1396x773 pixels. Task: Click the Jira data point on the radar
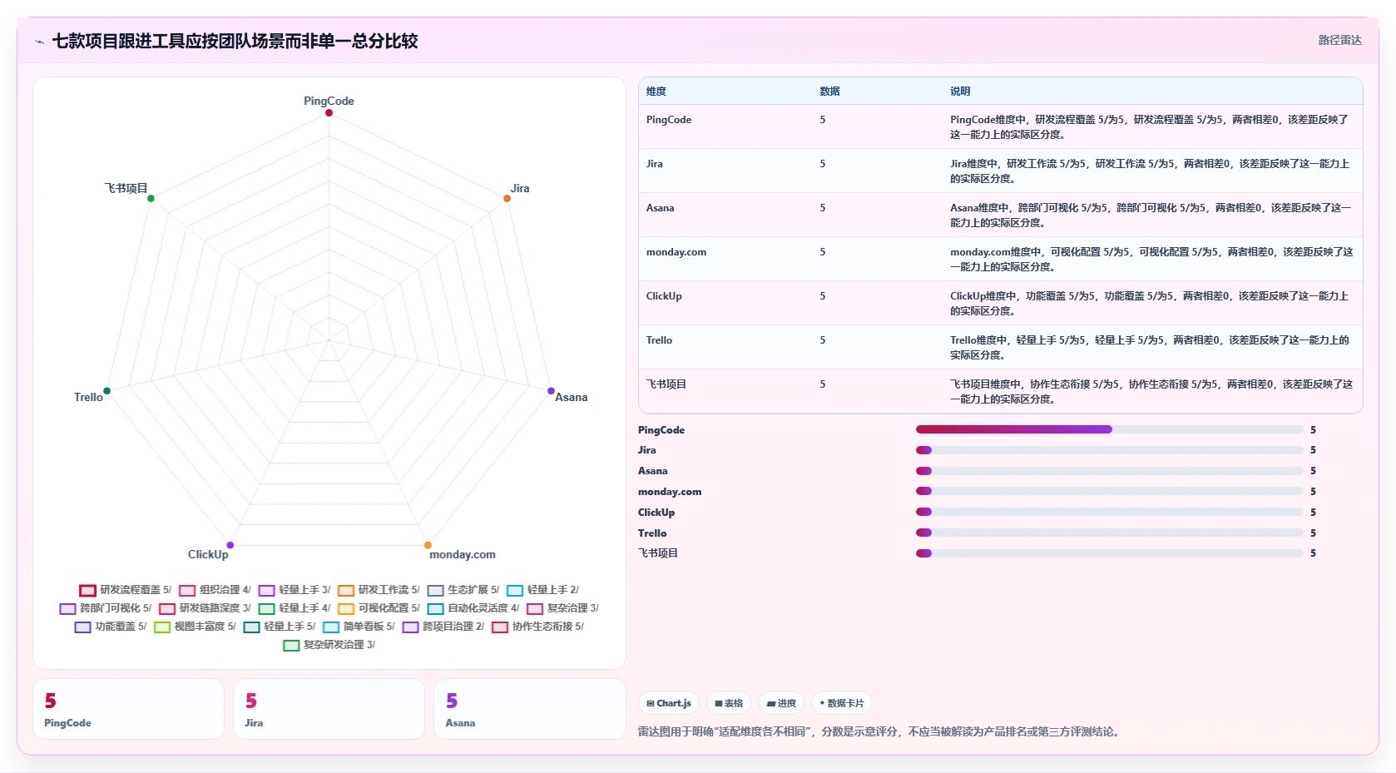click(x=507, y=198)
